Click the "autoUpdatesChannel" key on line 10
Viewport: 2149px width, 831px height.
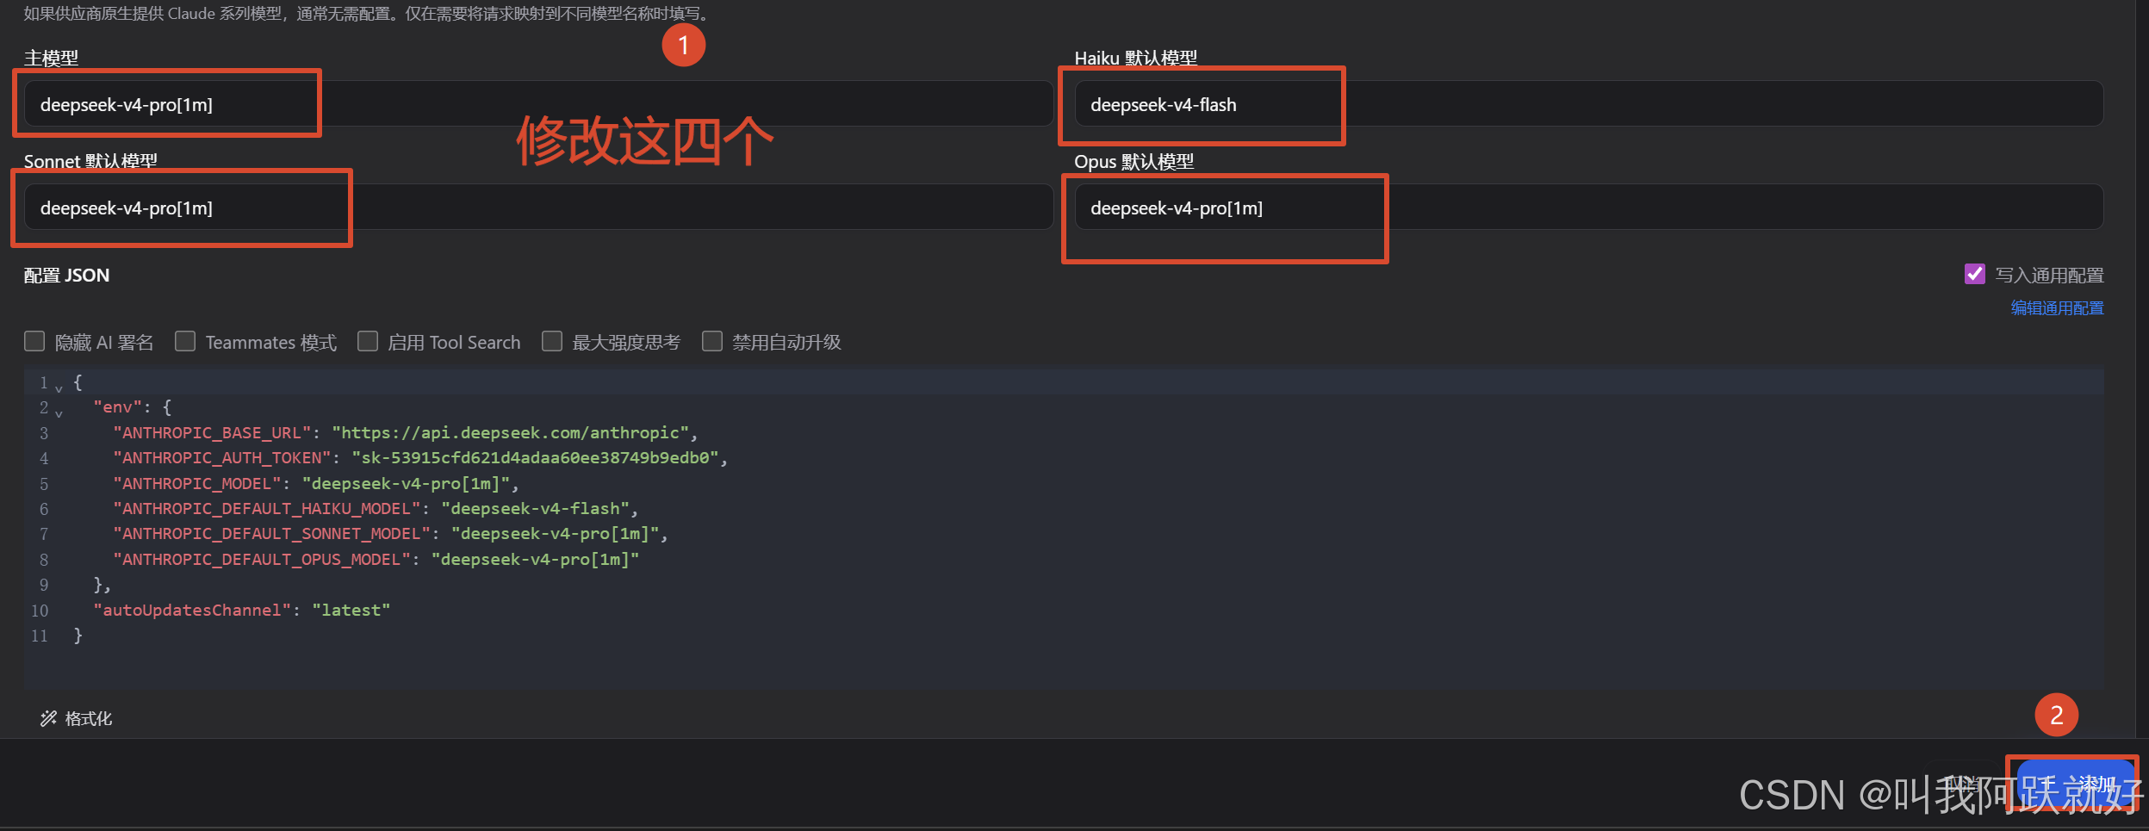click(x=192, y=611)
